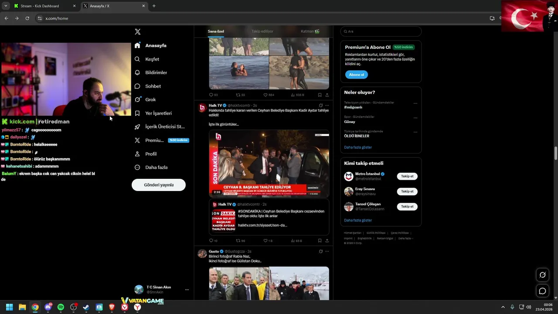558x314 pixels.
Task: Open options for the Günay trend
Action: [415, 118]
